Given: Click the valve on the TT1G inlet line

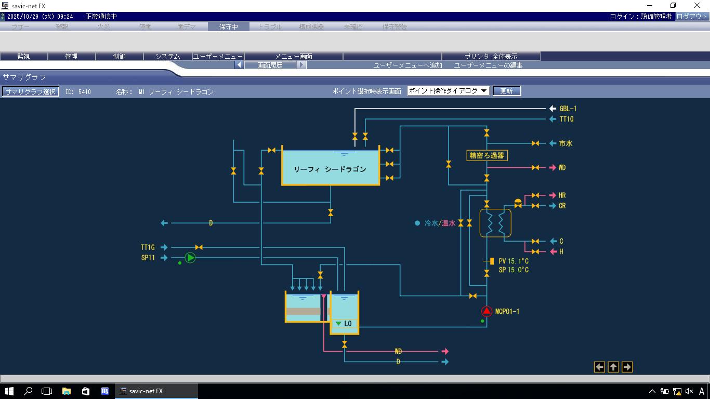Looking at the screenshot, I should [199, 247].
